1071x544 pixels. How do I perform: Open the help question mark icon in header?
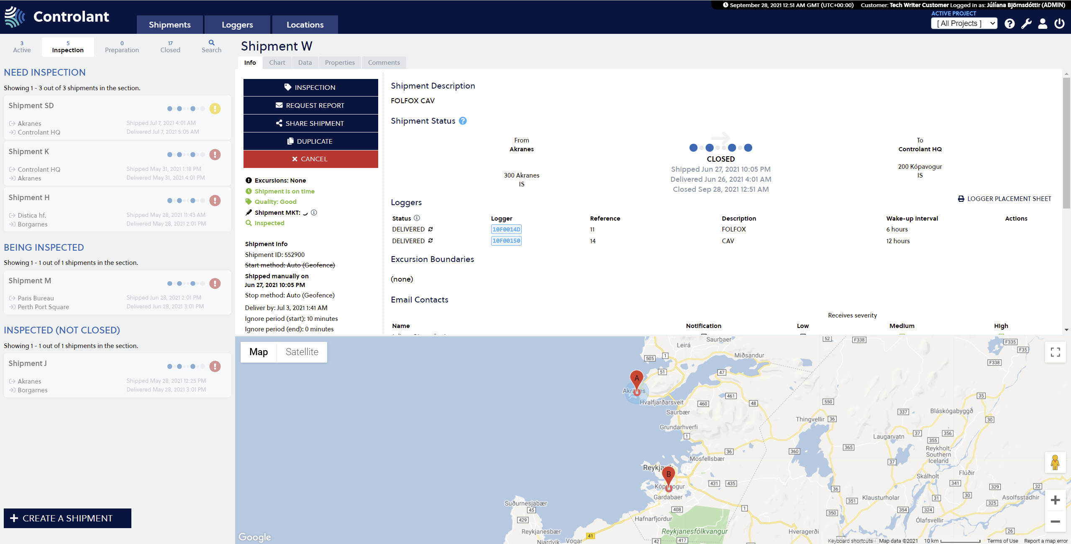click(1010, 24)
